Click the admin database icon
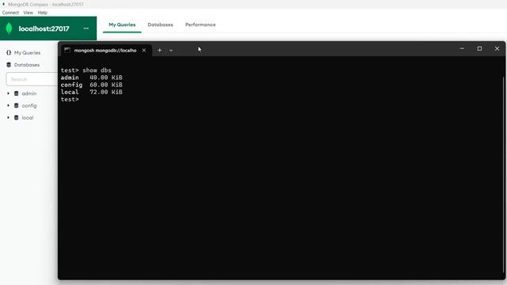 (16, 93)
